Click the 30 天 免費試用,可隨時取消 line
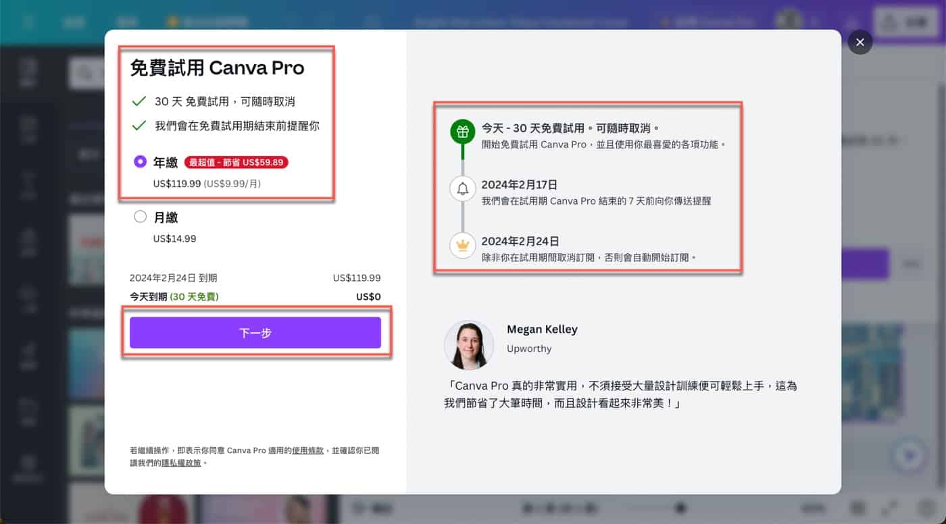The image size is (946, 524). point(224,102)
